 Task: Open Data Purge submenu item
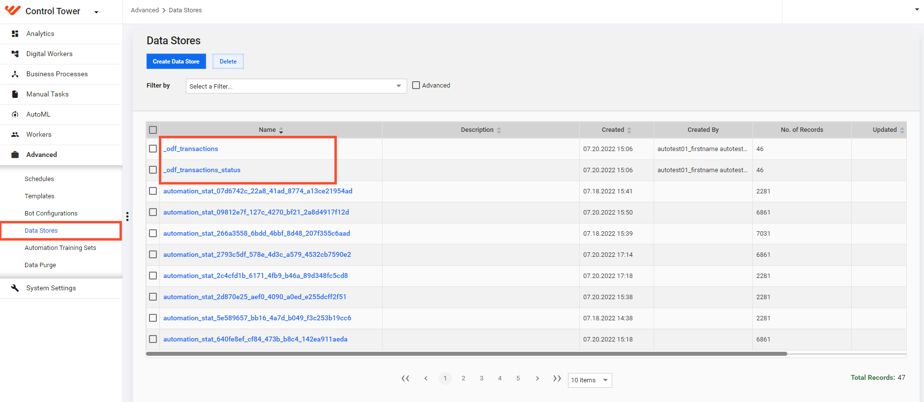(x=40, y=265)
